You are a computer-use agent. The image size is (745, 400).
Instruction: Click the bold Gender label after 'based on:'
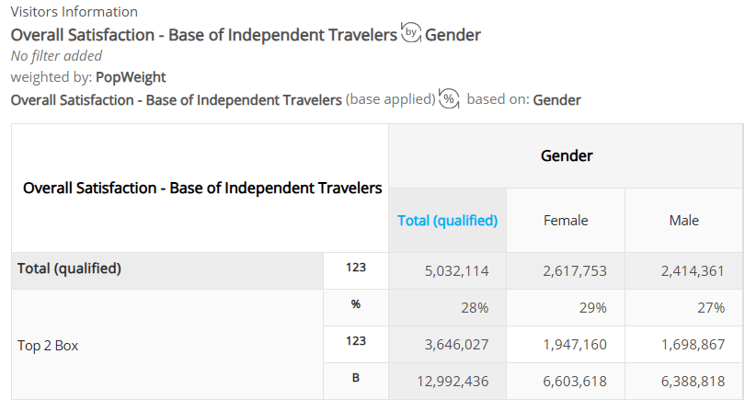pyautogui.click(x=556, y=99)
